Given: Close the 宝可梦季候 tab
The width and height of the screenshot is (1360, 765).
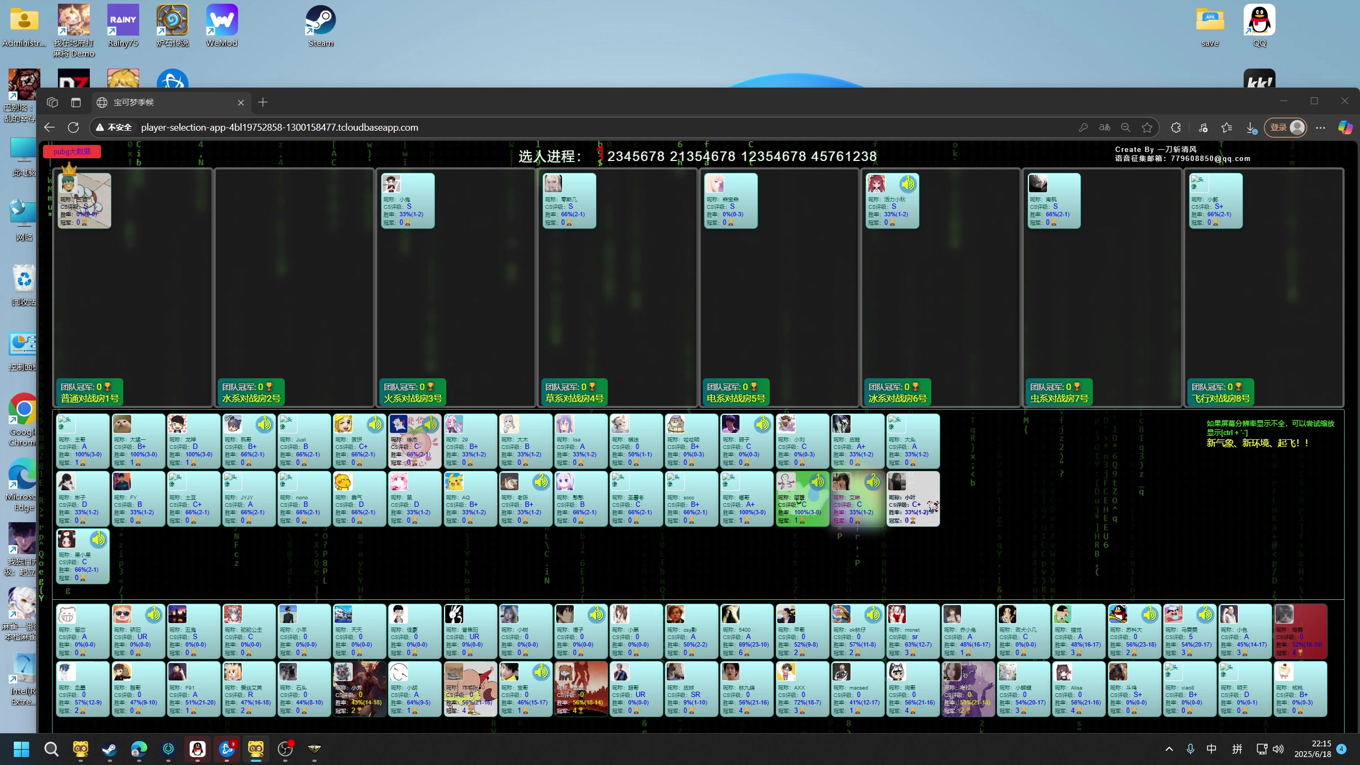Looking at the screenshot, I should tap(241, 103).
